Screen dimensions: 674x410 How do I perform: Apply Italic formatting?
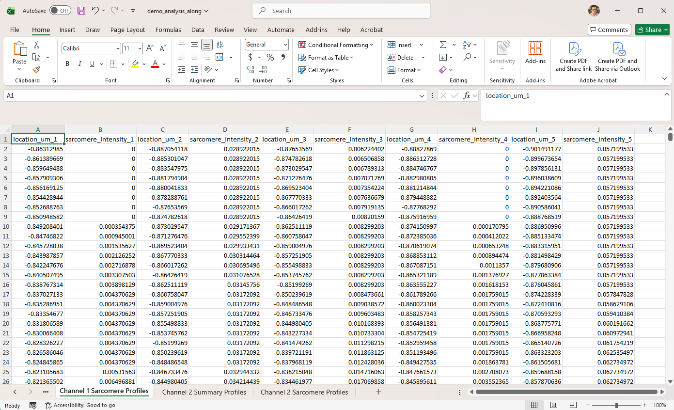click(x=79, y=63)
